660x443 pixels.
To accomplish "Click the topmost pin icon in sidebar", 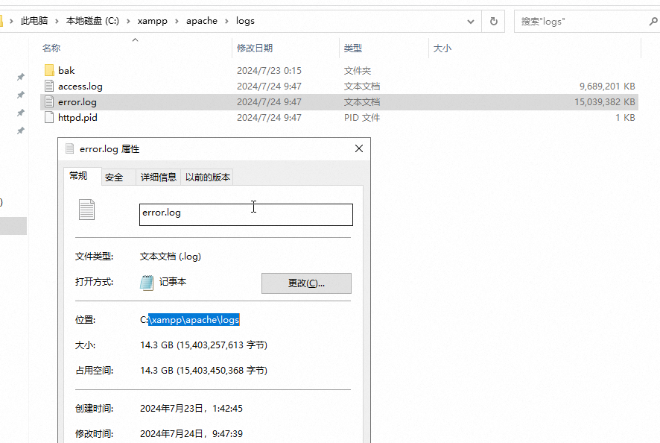I will tap(21, 77).
